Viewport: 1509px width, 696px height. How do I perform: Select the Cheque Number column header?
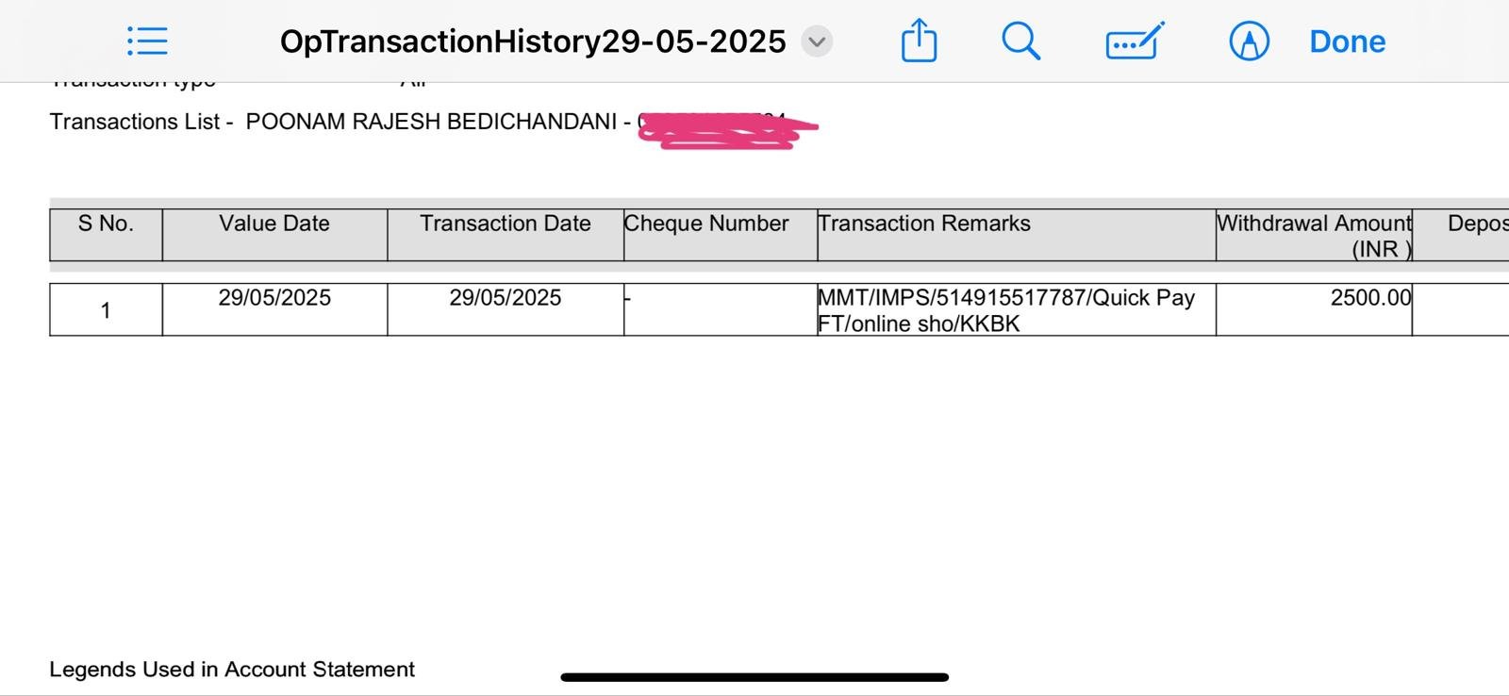point(706,224)
